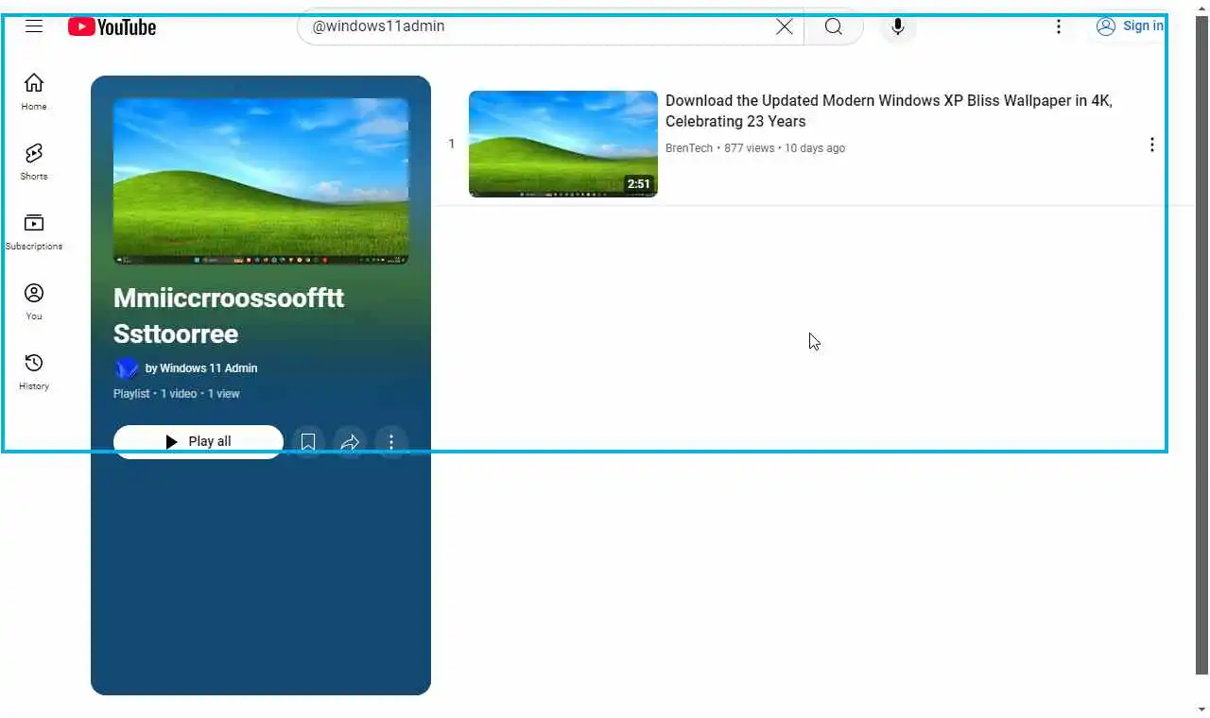
Task: Click the Sign in button
Action: pyautogui.click(x=1130, y=26)
